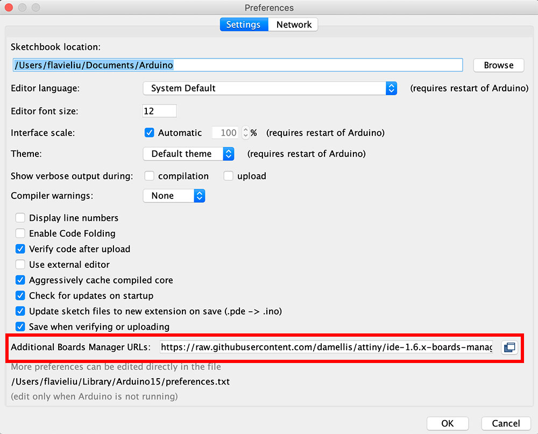Uncheck Save when verifying or uploading
Image resolution: width=538 pixels, height=434 pixels.
(x=20, y=326)
